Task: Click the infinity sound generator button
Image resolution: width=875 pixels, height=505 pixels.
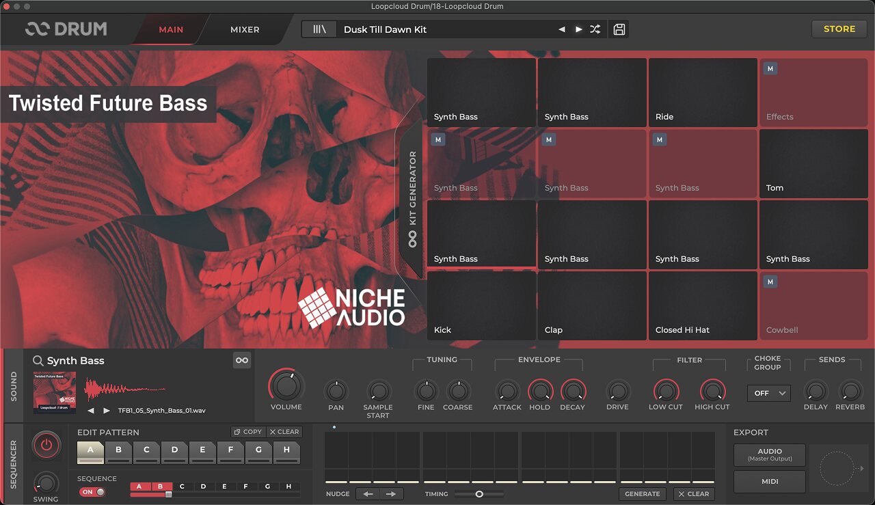Action: click(242, 360)
